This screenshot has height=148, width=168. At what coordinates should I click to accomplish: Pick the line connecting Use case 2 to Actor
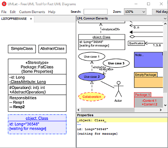(x=107, y=84)
